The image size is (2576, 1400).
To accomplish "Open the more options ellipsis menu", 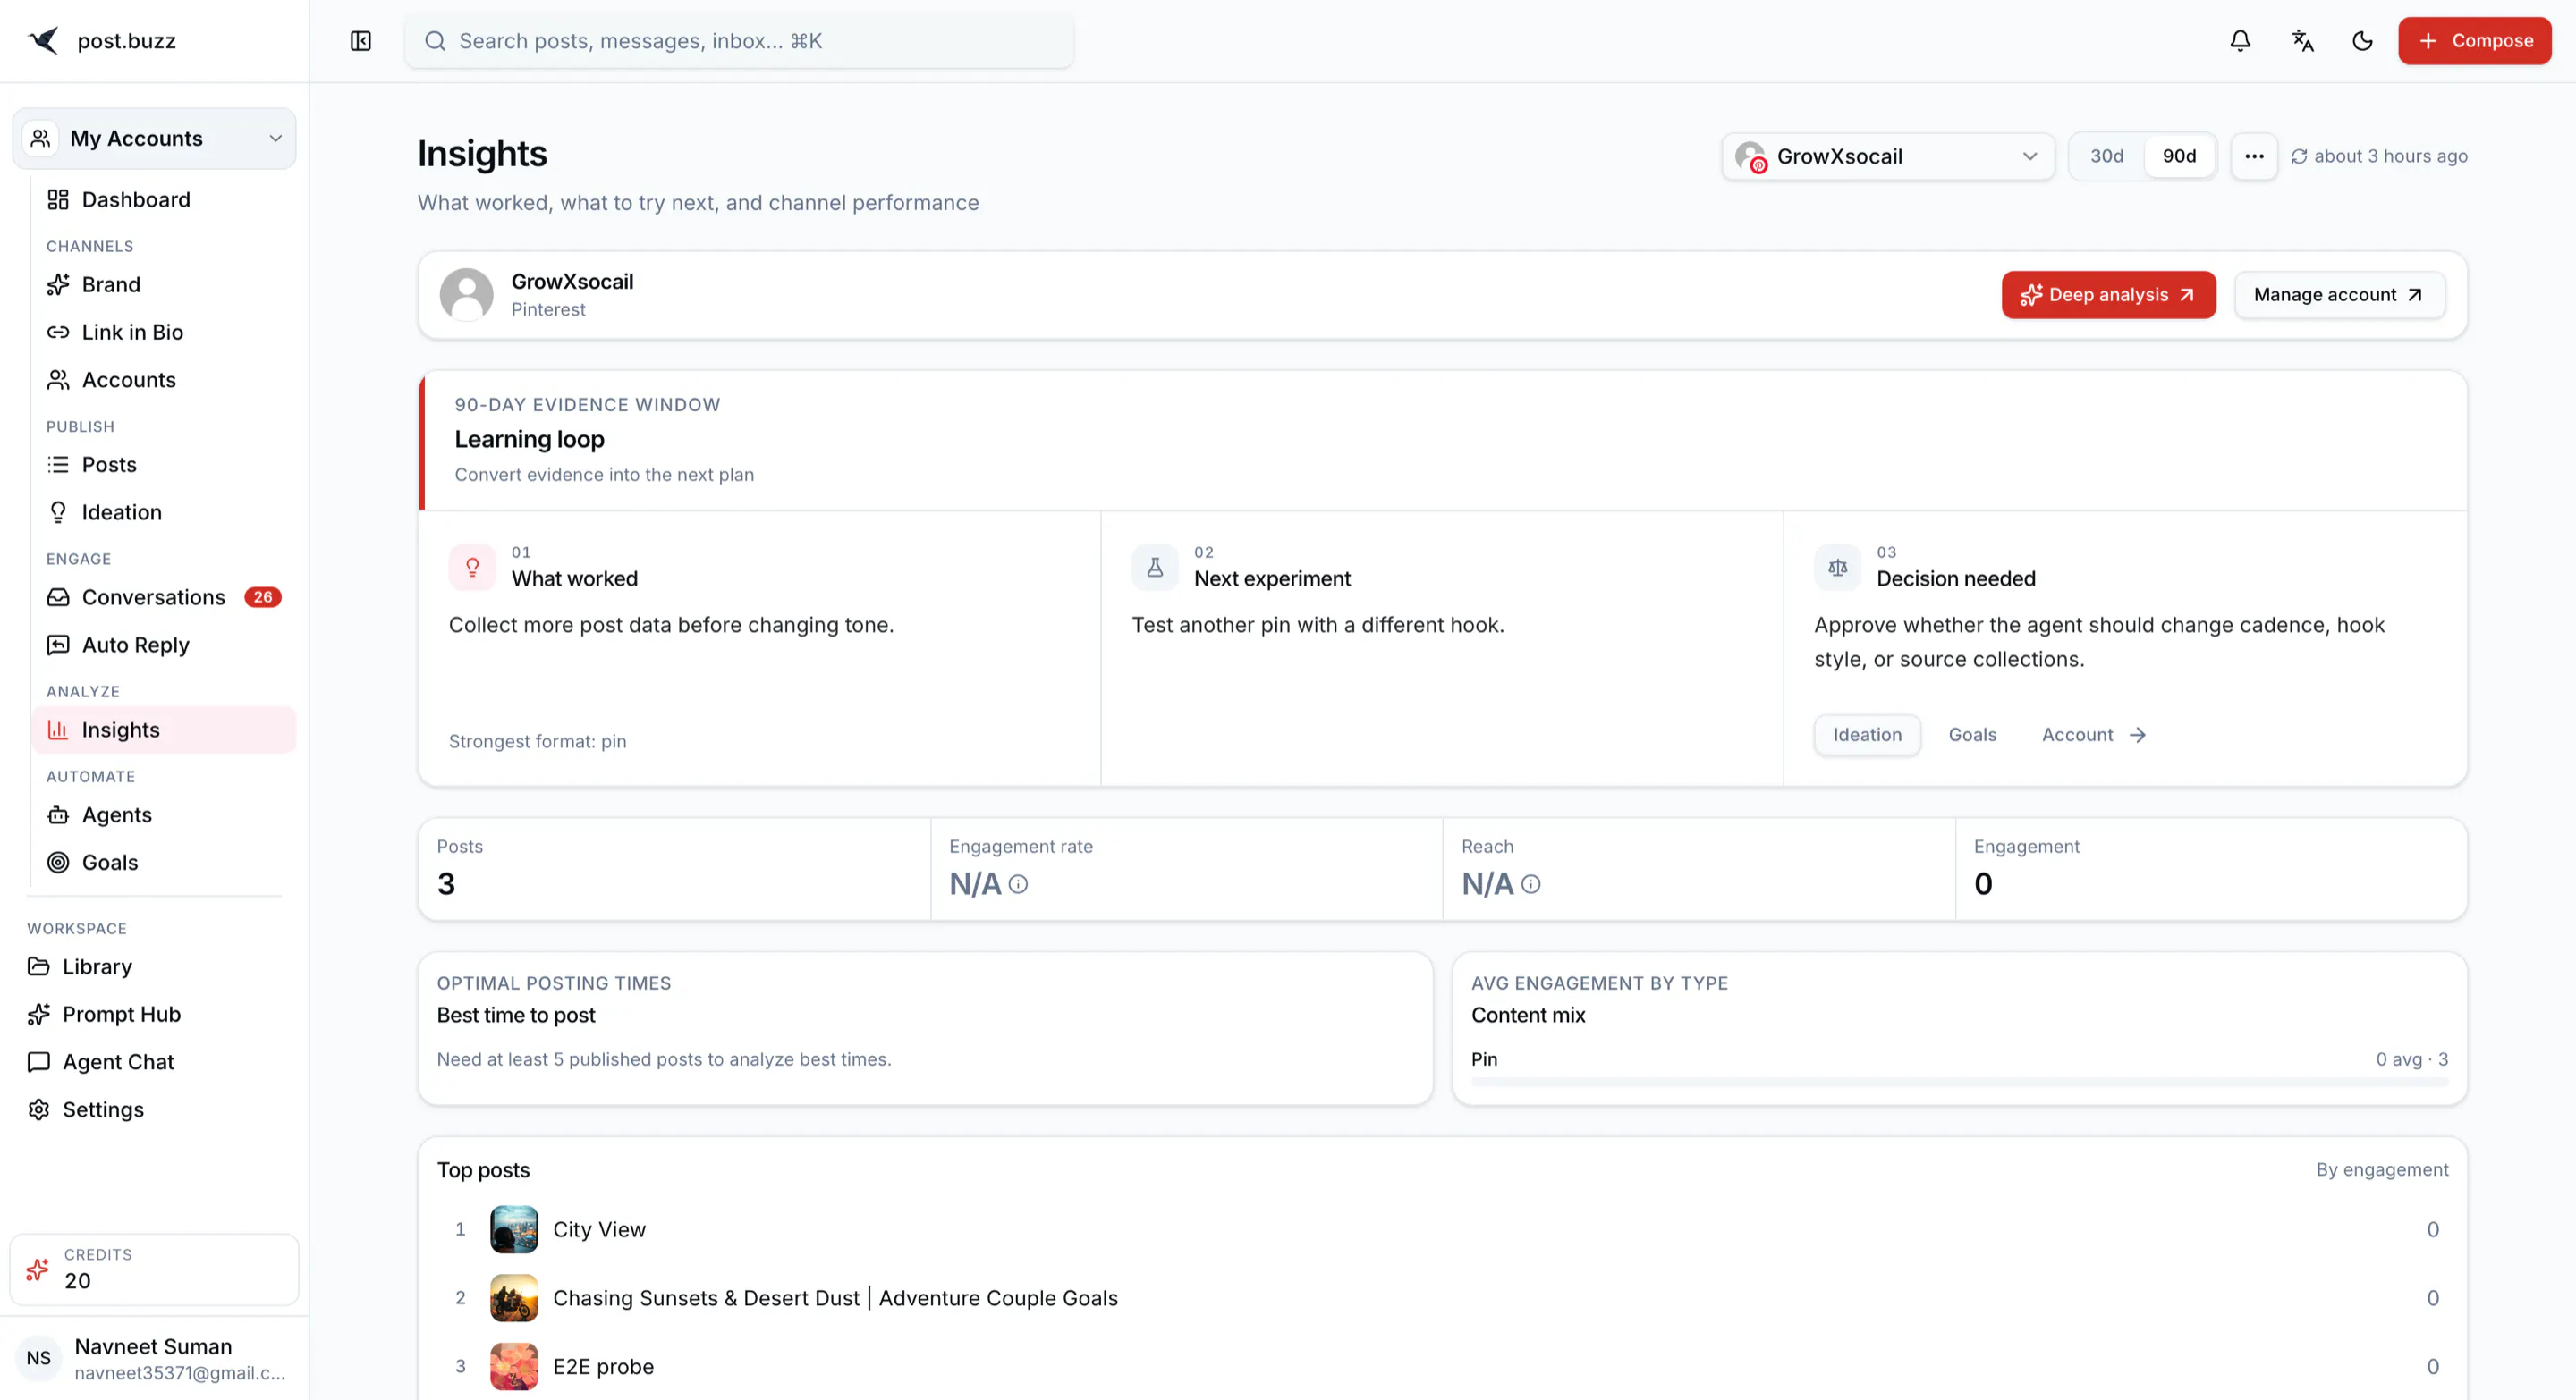I will [2254, 156].
